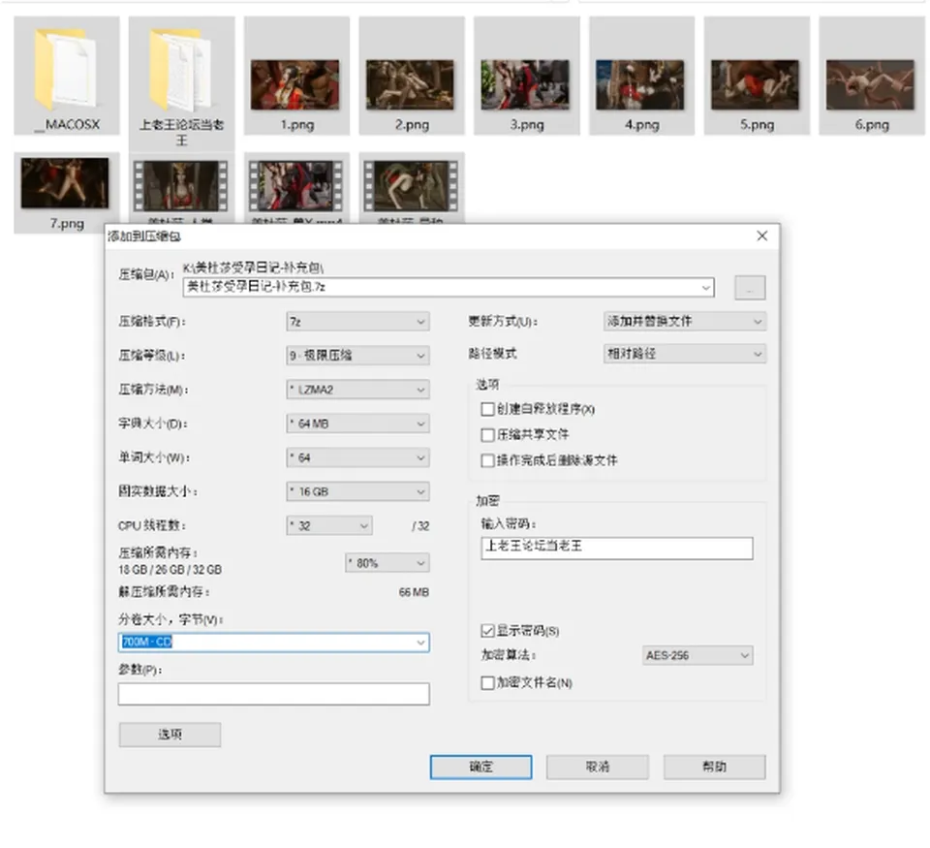Select the 4.png image thumbnail
The image size is (930, 848).
[640, 85]
